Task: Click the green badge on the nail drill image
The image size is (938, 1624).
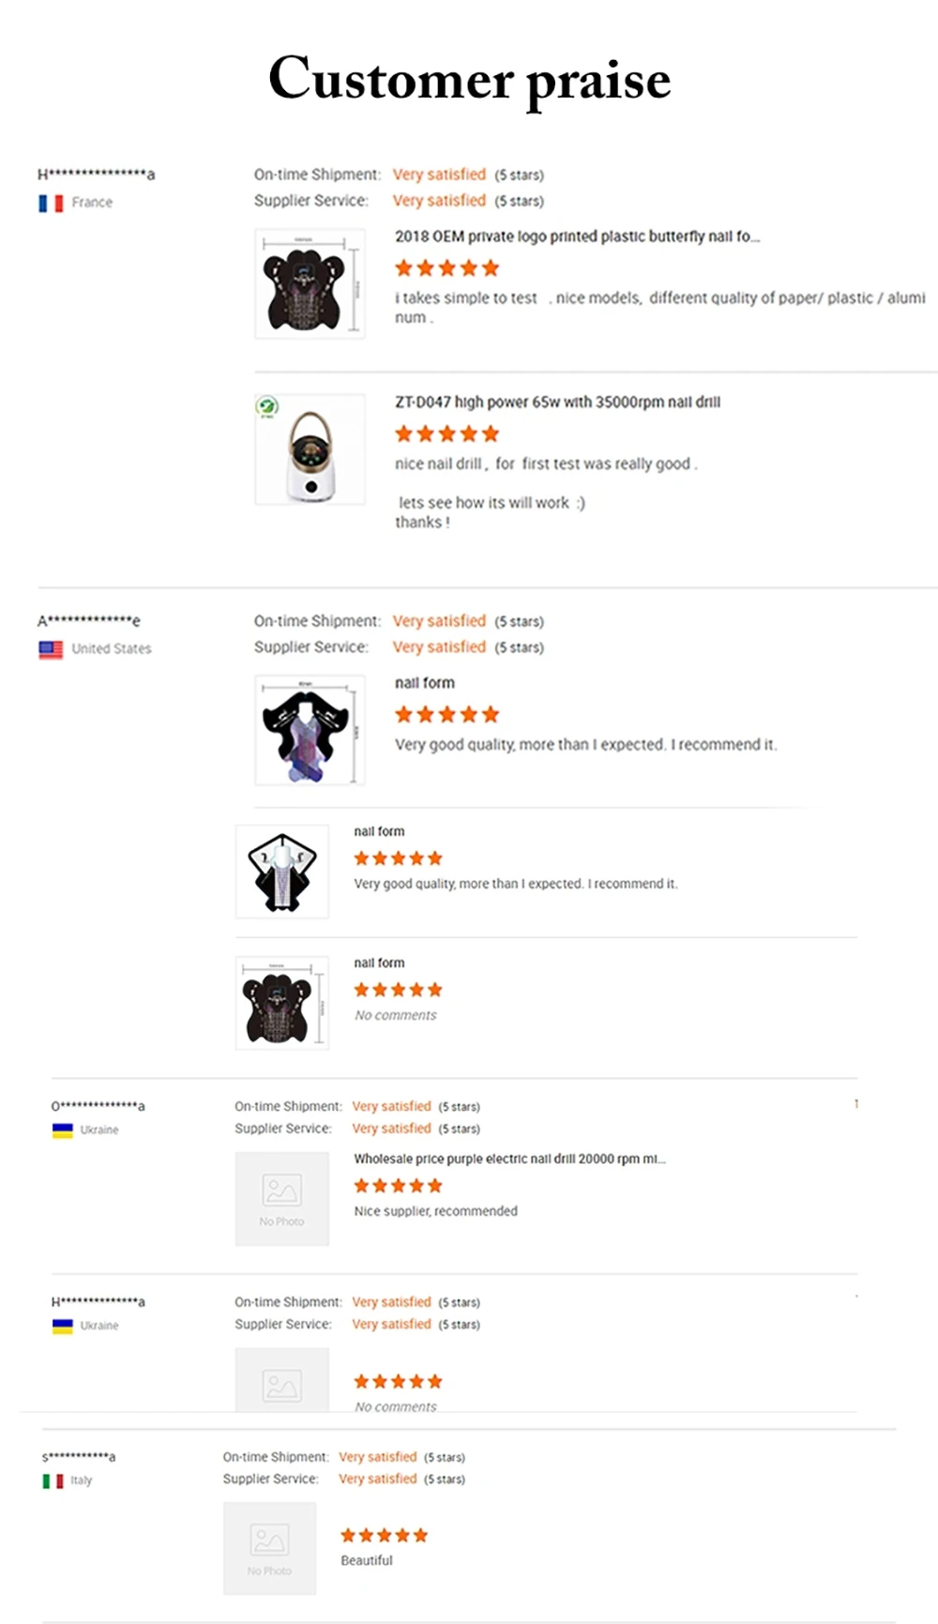Action: [x=267, y=407]
